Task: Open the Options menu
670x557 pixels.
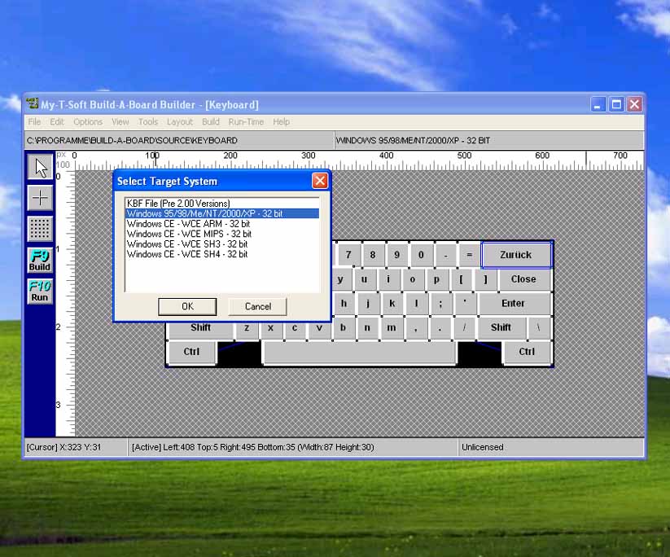Action: click(x=88, y=122)
